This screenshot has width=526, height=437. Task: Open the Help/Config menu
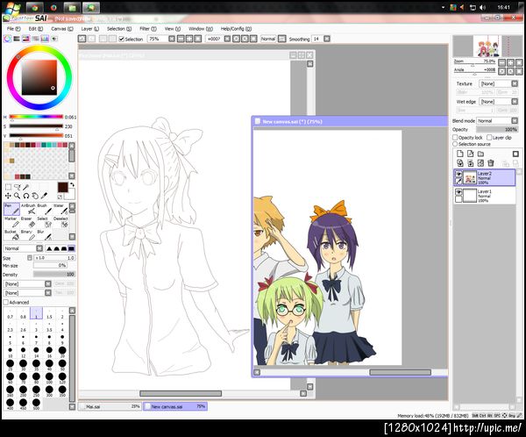[x=236, y=29]
